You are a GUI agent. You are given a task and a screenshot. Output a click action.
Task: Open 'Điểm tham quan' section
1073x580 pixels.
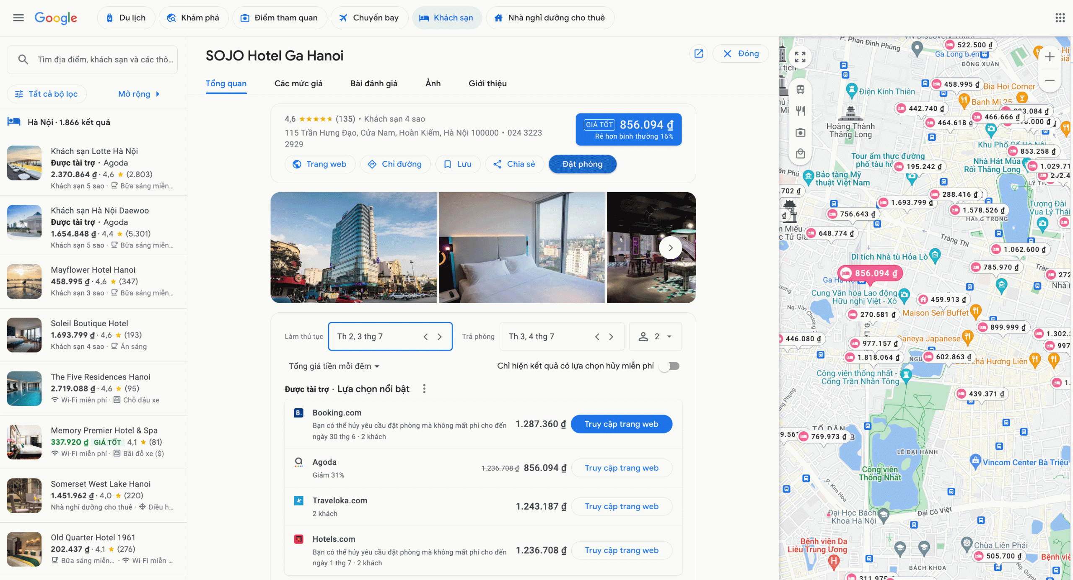(280, 18)
